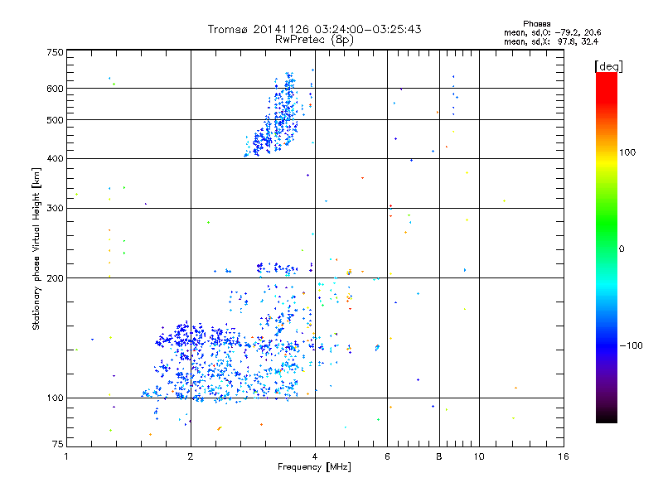This screenshot has height=497, width=663.
Task: Click the 'mean, sd,O: -79.2, 20.6' line
Action: (x=552, y=32)
